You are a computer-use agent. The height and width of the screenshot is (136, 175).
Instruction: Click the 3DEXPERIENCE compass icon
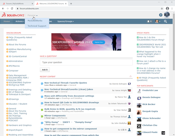tap(167, 15)
